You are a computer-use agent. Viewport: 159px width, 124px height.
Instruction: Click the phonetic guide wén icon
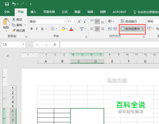[82, 29]
